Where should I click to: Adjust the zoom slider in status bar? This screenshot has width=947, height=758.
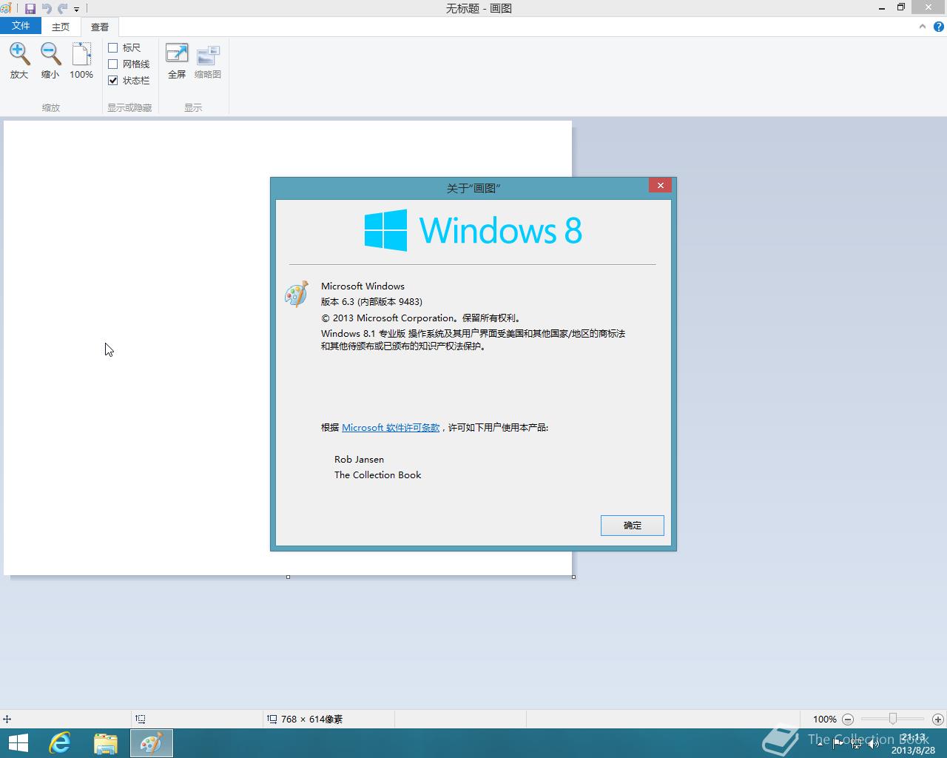[x=893, y=719]
